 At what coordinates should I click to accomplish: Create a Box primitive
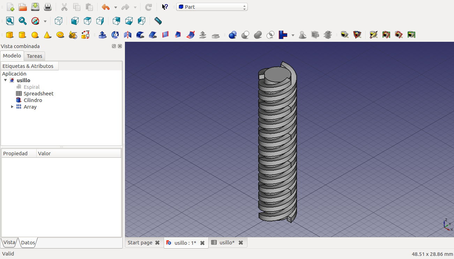(10, 35)
